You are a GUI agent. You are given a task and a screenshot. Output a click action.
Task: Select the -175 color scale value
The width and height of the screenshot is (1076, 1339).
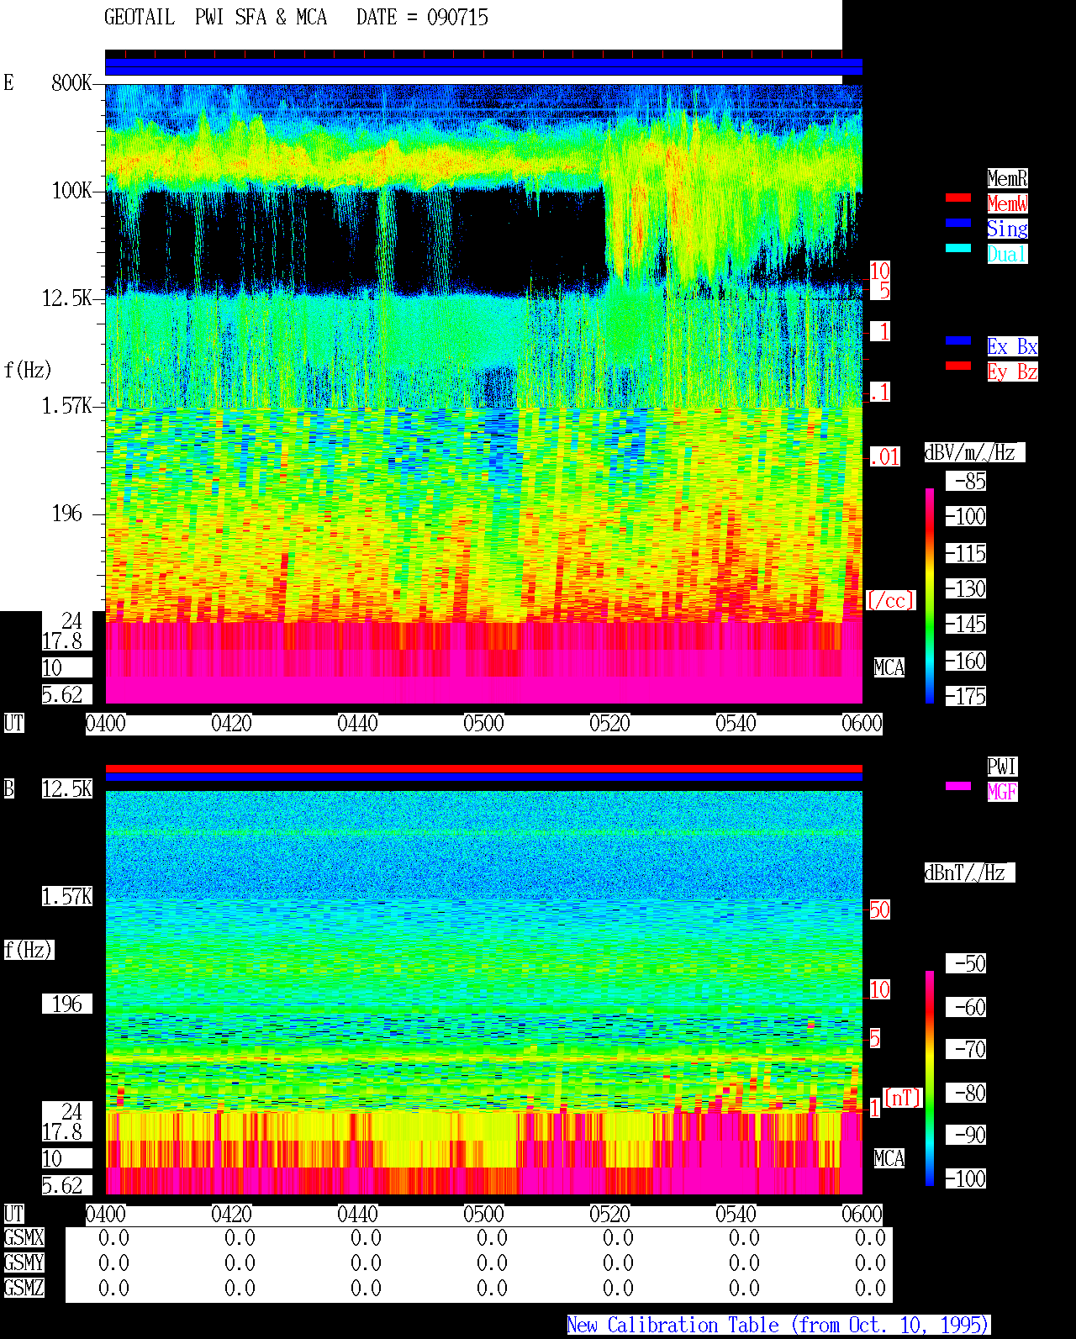click(966, 696)
